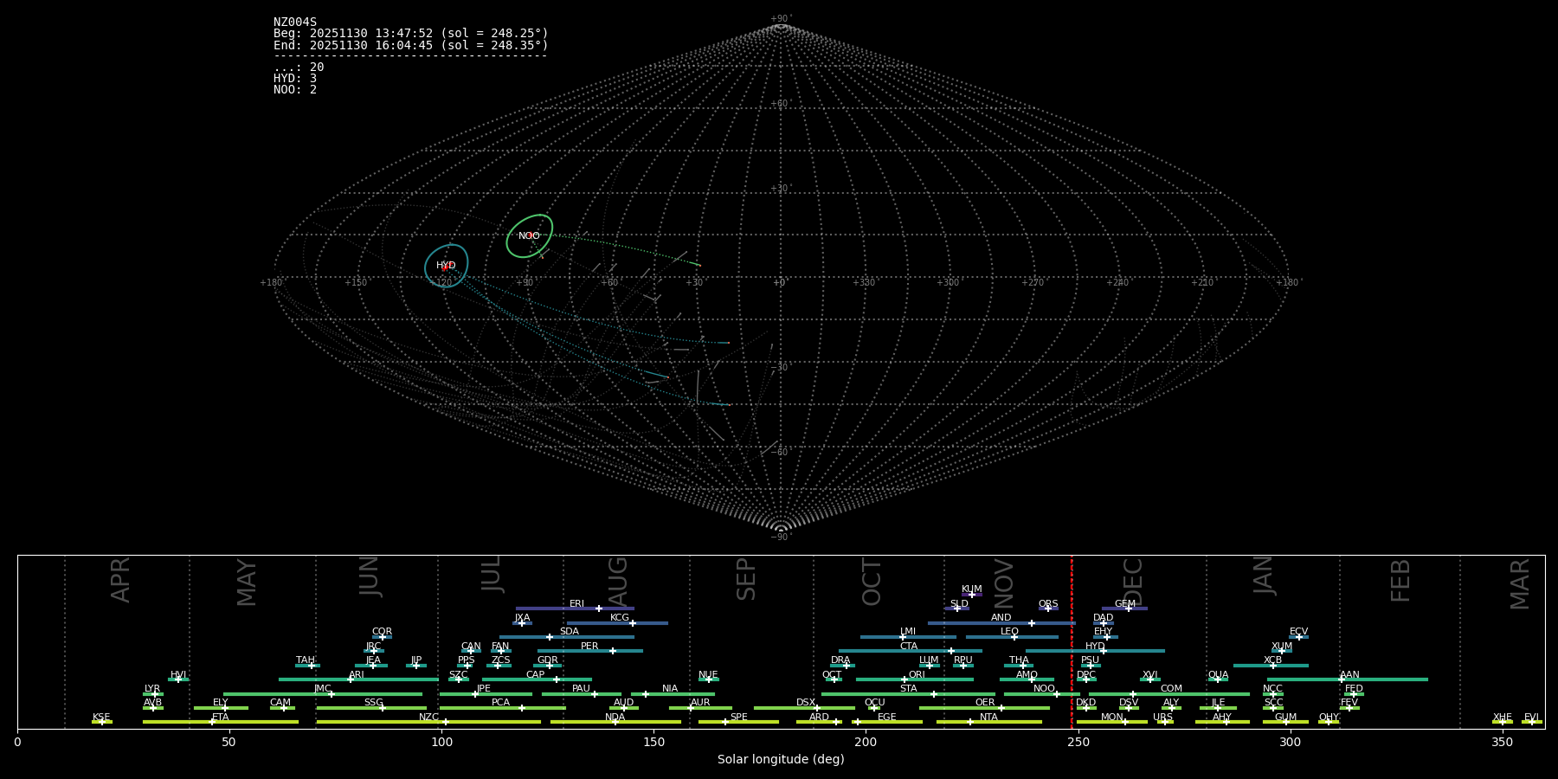Click the NOO: 2 count entry
The height and width of the screenshot is (779, 1558).
pyautogui.click(x=295, y=90)
